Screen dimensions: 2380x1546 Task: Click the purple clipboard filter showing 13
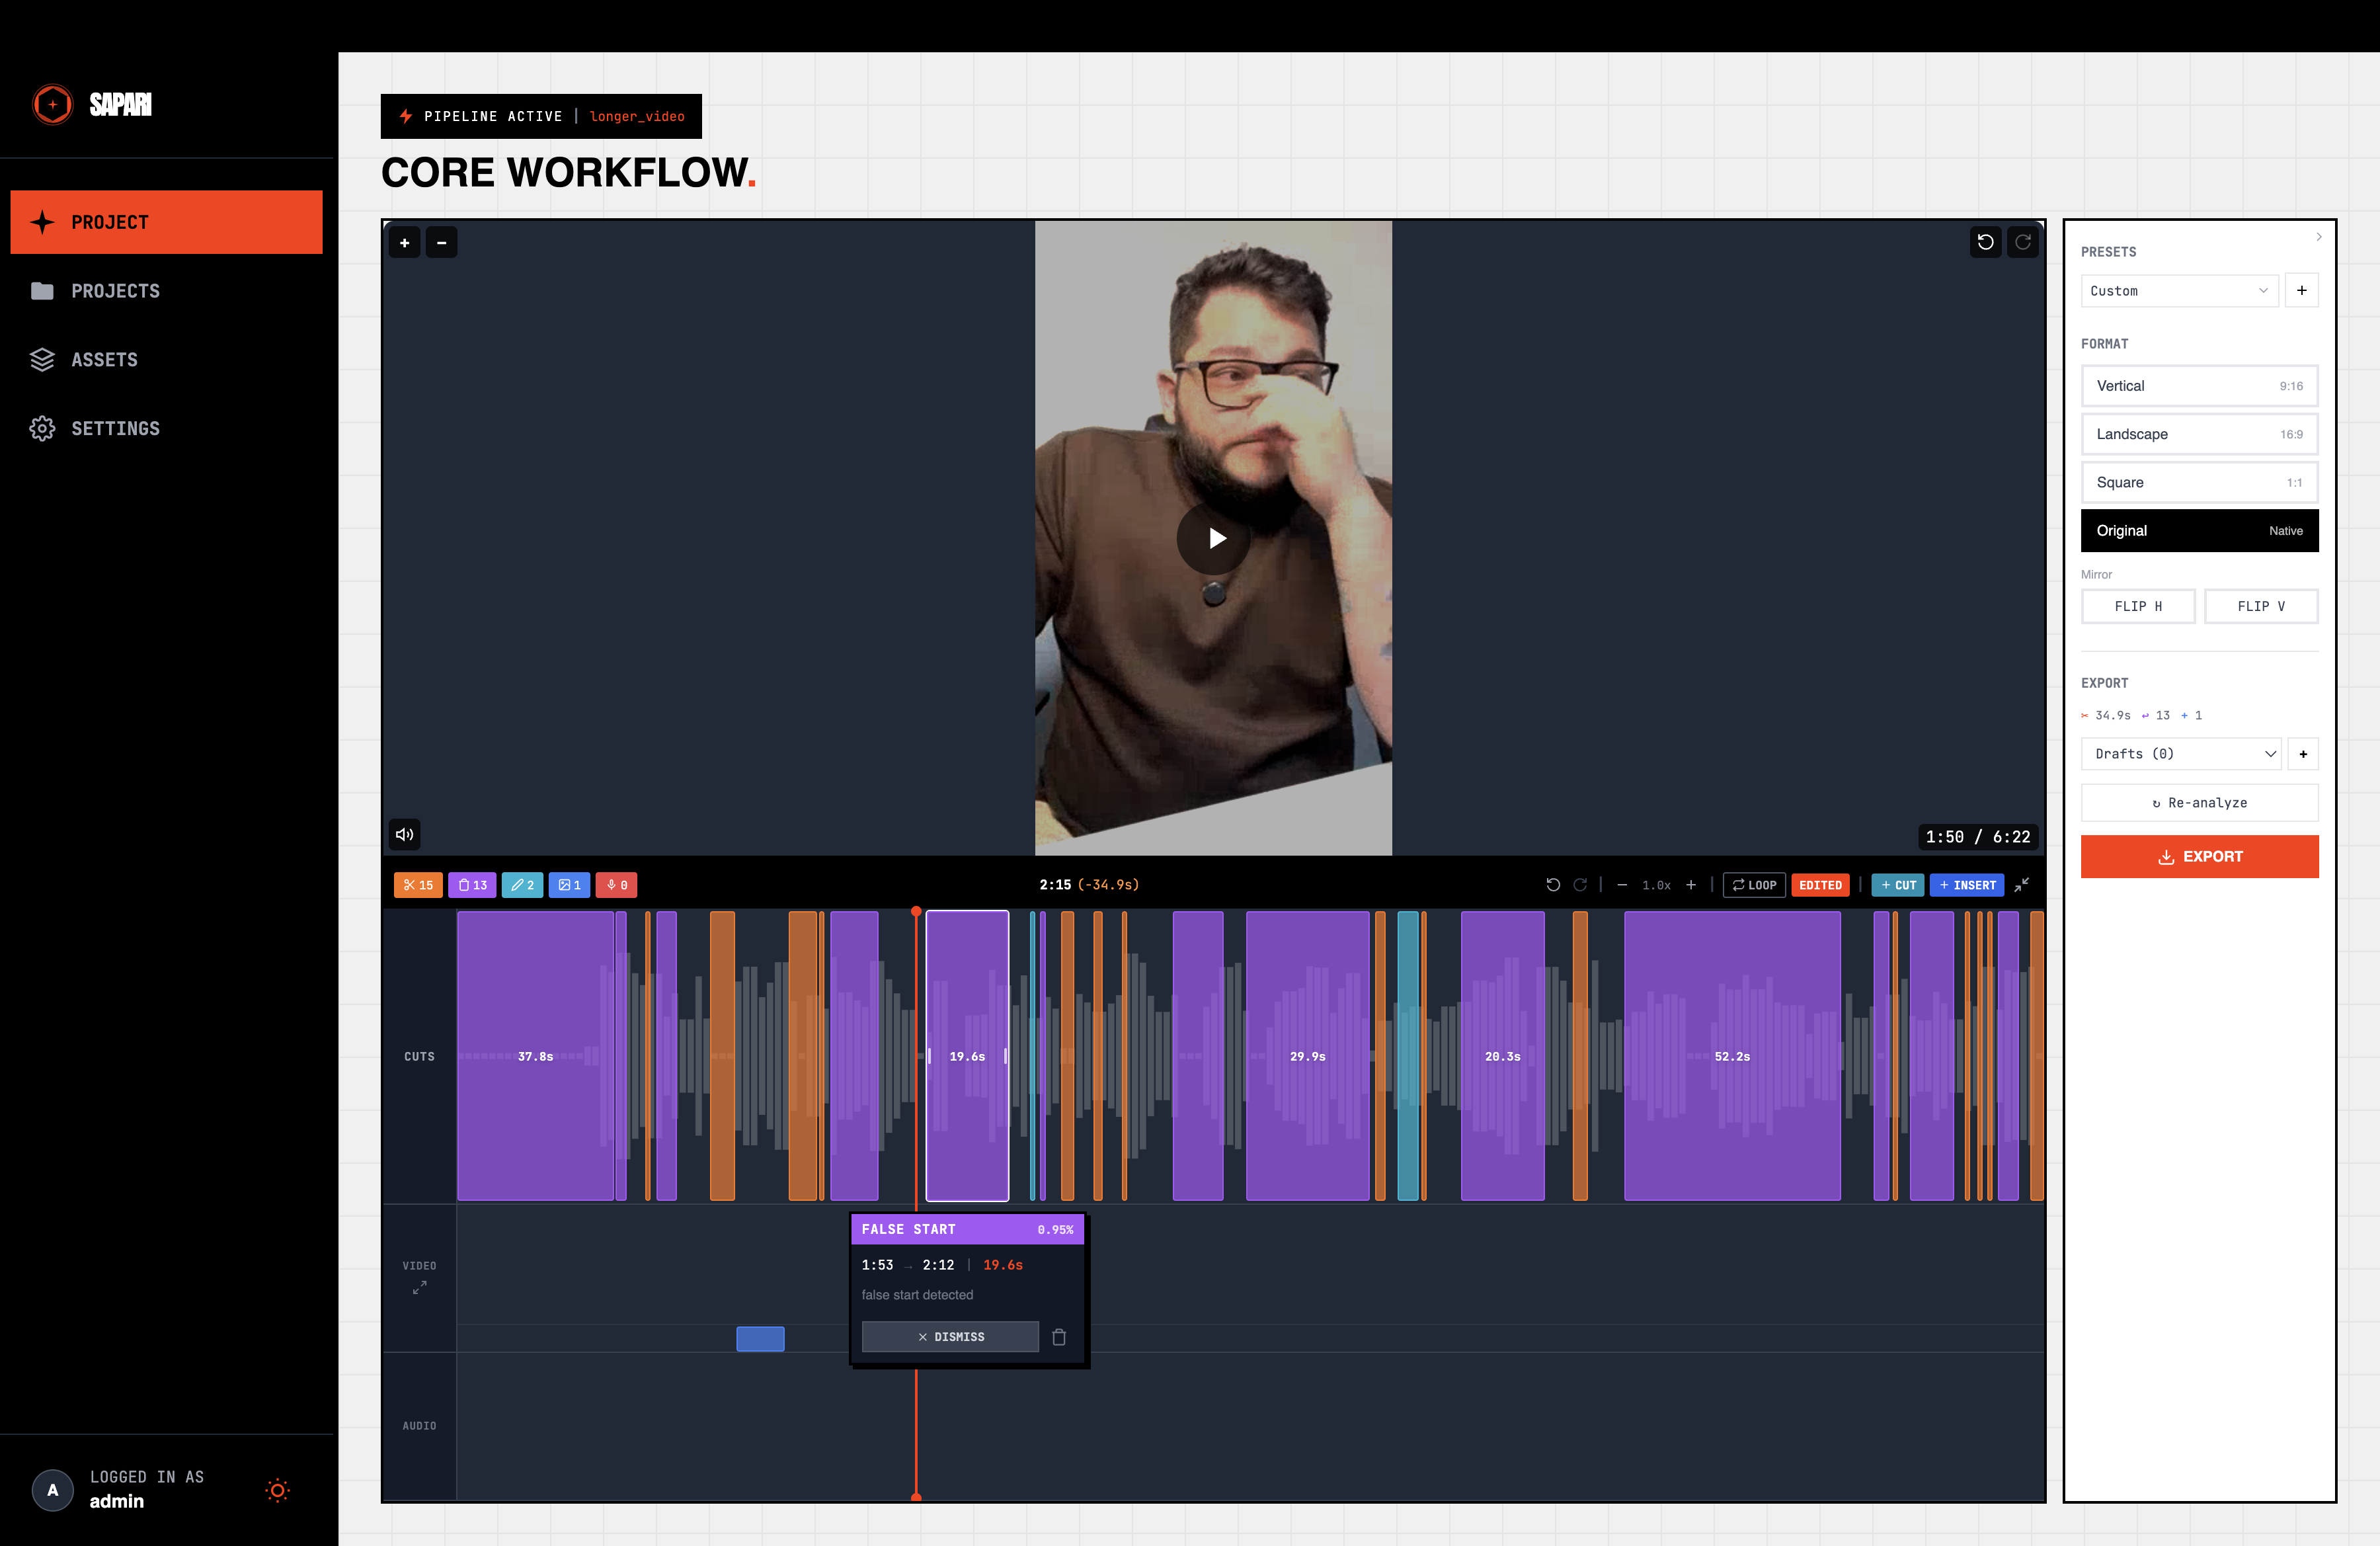pos(472,885)
